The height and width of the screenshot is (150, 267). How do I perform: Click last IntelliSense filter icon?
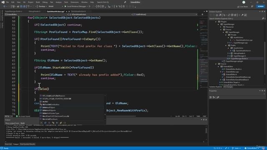(x=65, y=122)
